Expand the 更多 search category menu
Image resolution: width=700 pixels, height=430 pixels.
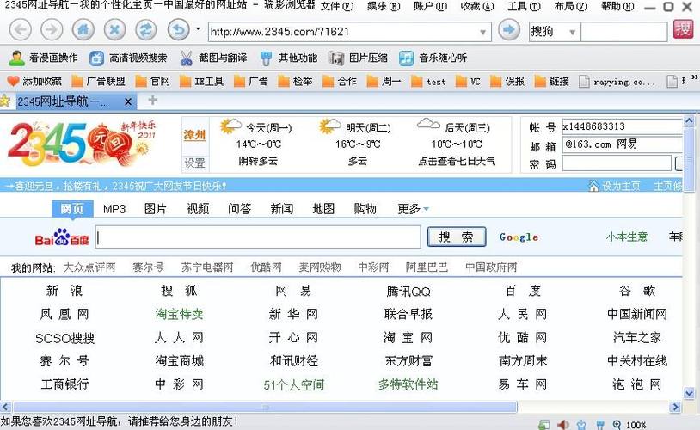pyautogui.click(x=414, y=209)
